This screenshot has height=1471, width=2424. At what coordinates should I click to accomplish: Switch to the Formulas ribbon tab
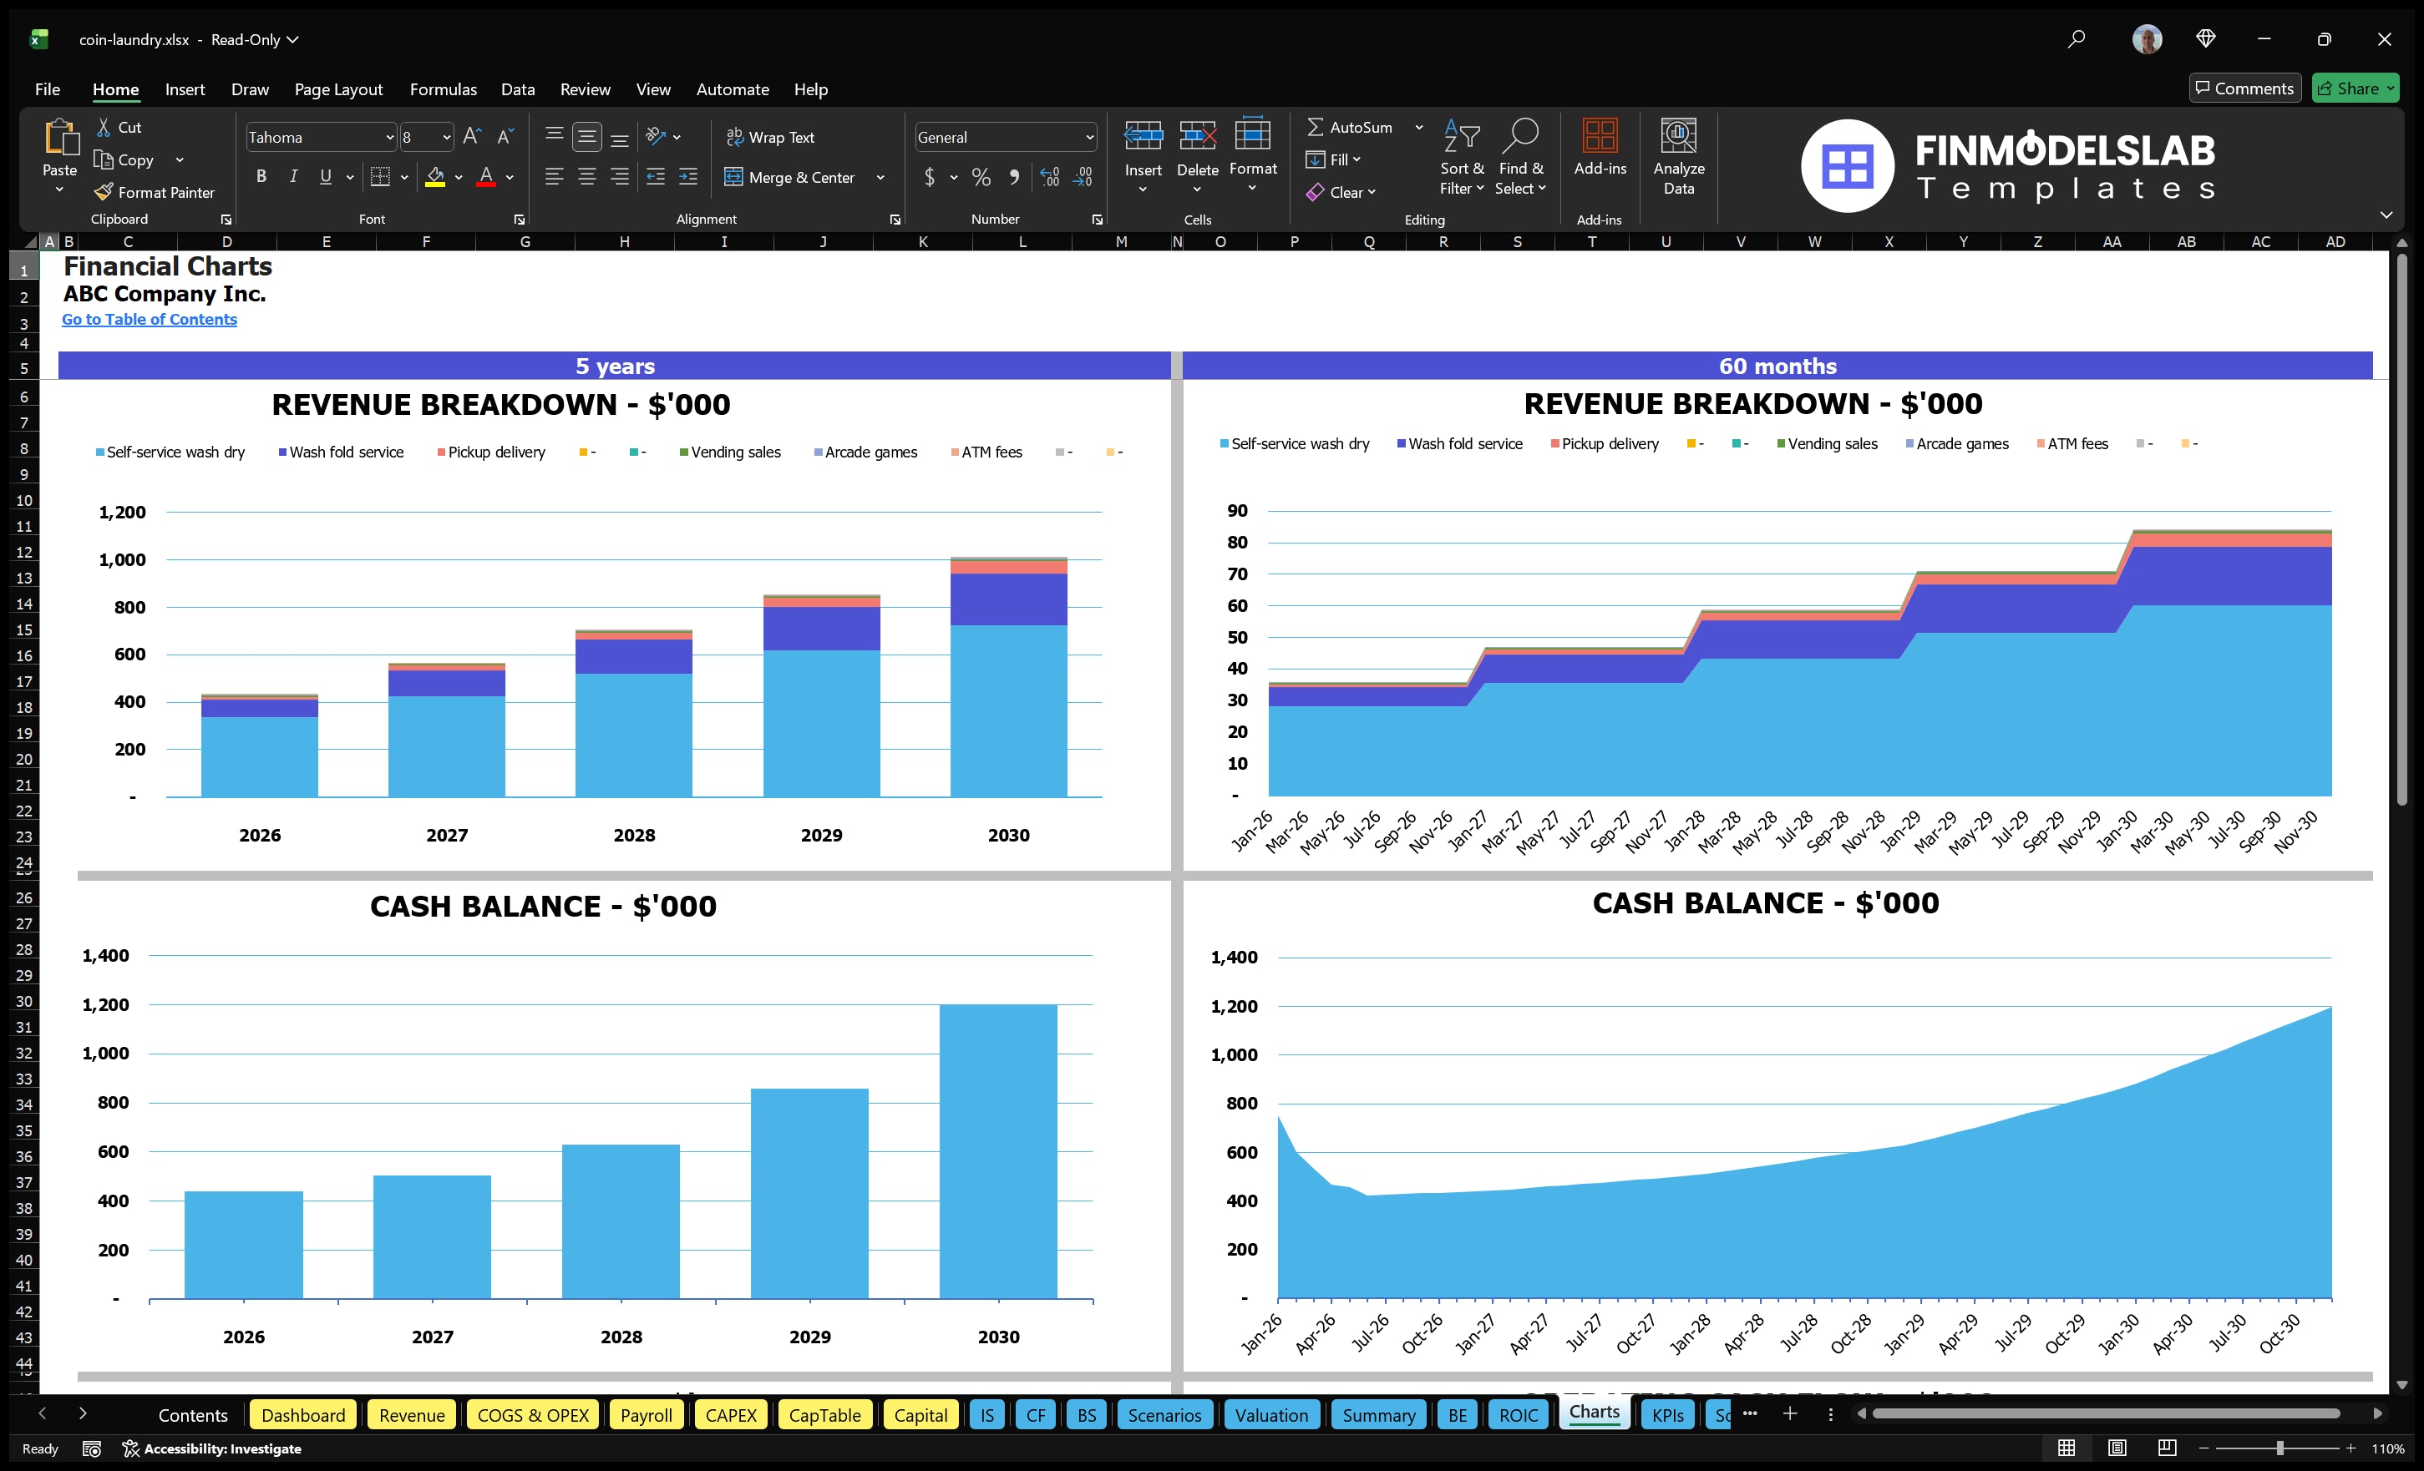[x=443, y=88]
